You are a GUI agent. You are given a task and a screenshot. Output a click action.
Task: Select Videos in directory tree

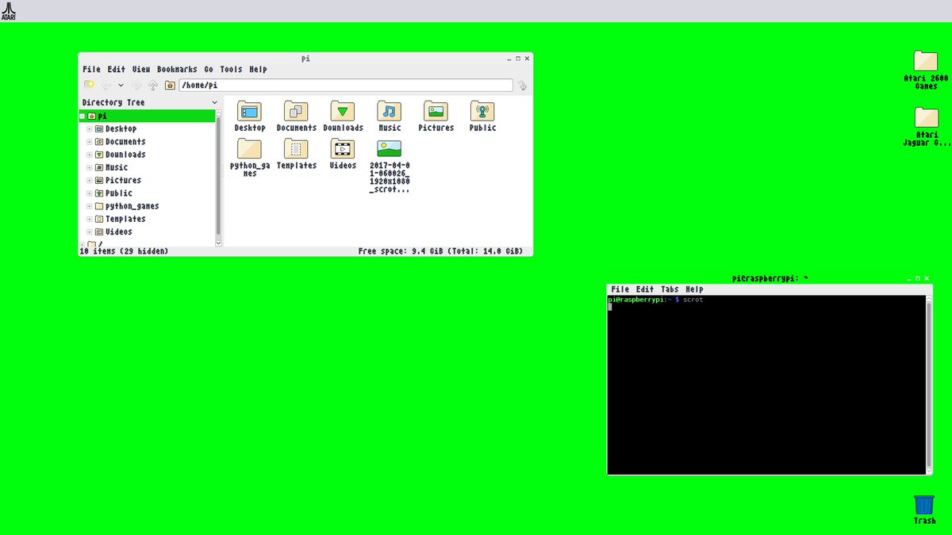click(x=119, y=231)
